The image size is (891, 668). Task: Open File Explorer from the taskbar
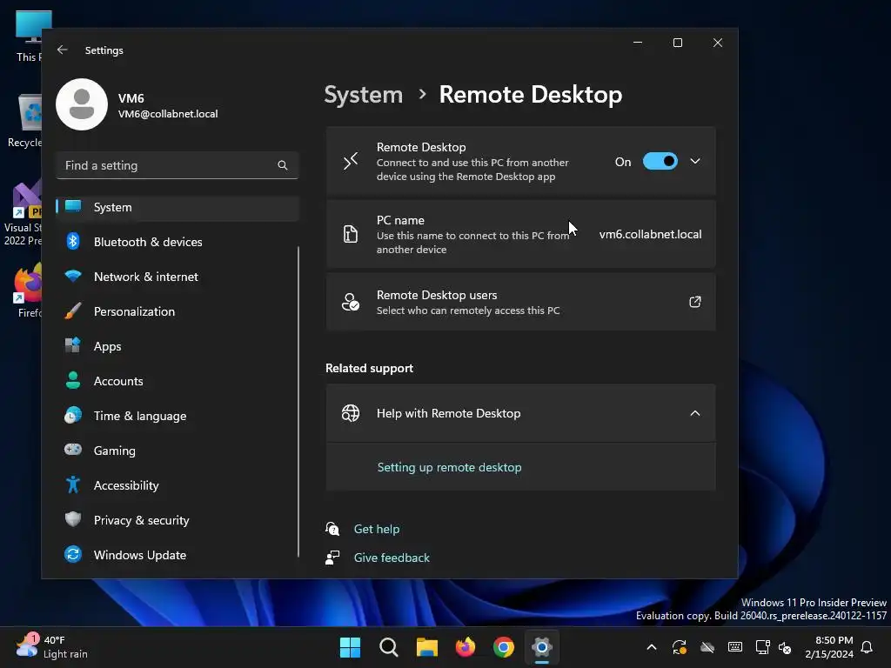click(x=426, y=647)
